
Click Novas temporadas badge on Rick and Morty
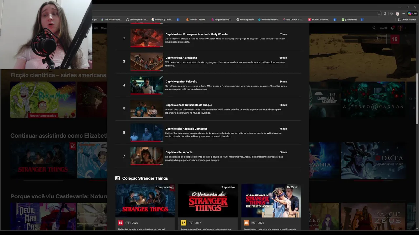point(43,116)
